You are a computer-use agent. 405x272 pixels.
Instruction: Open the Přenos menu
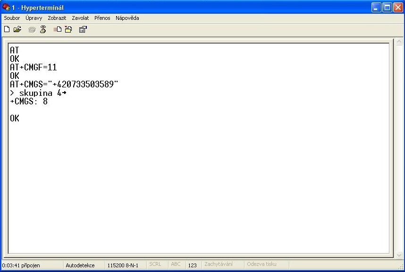(102, 18)
